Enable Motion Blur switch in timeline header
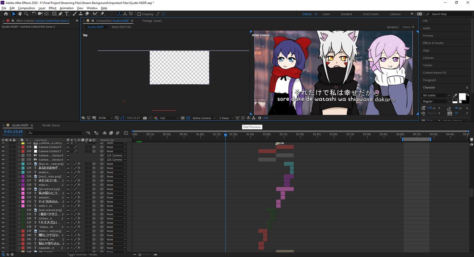474x257 pixels. (x=117, y=133)
